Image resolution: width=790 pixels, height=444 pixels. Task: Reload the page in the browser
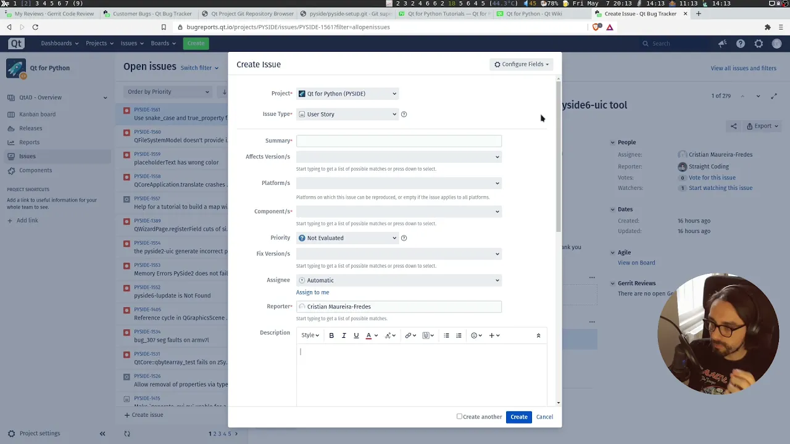coord(35,27)
